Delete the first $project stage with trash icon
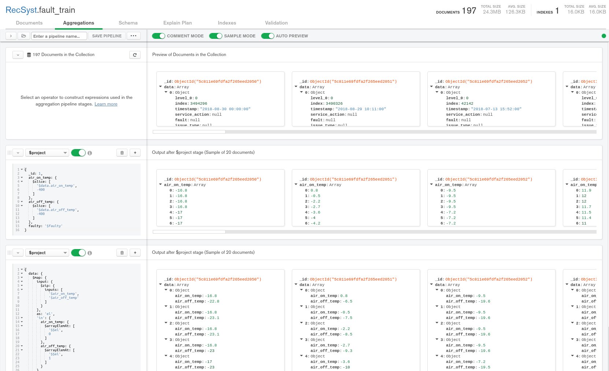 122,153
